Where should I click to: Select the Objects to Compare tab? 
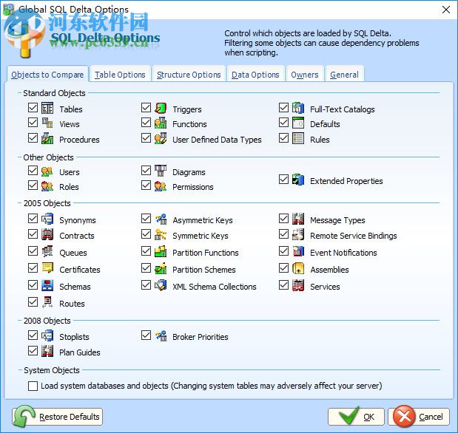[47, 75]
